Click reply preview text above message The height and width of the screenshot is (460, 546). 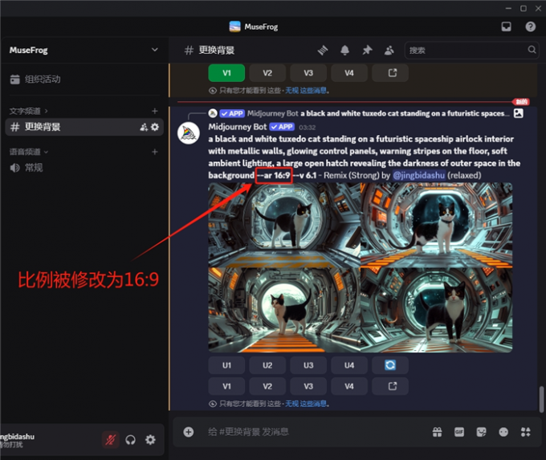406,113
